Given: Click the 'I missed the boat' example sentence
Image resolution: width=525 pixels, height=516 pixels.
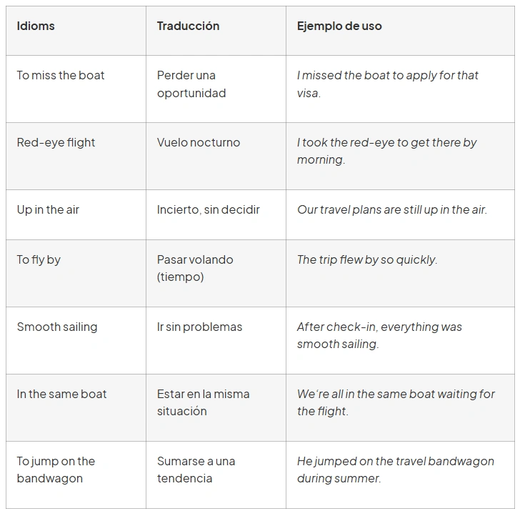Looking at the screenshot, I should 388,84.
